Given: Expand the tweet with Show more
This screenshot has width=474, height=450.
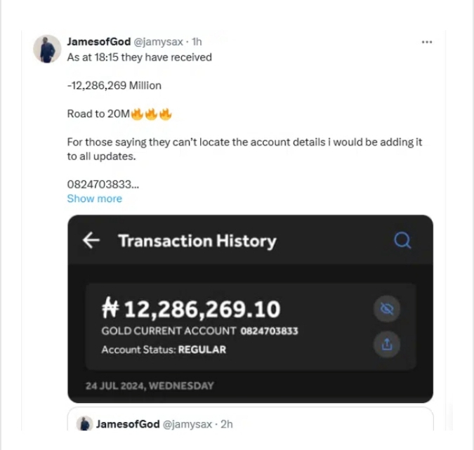Looking at the screenshot, I should (94, 199).
